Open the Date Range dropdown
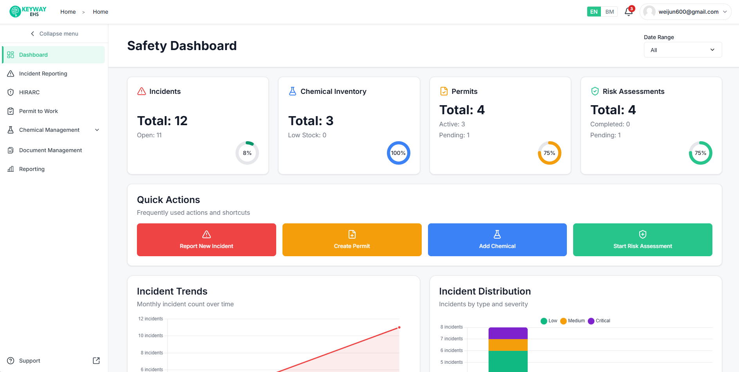 tap(683, 50)
